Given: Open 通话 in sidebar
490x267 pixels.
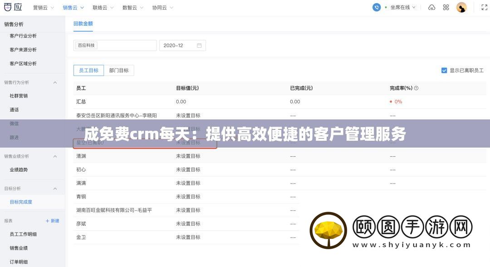Looking at the screenshot, I should [14, 110].
